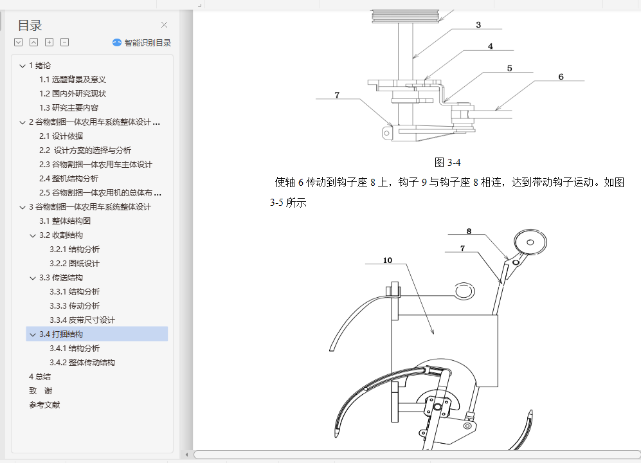Jump to 1.3 研究主要内容
Screen dimensions: 641x463
tap(69, 108)
